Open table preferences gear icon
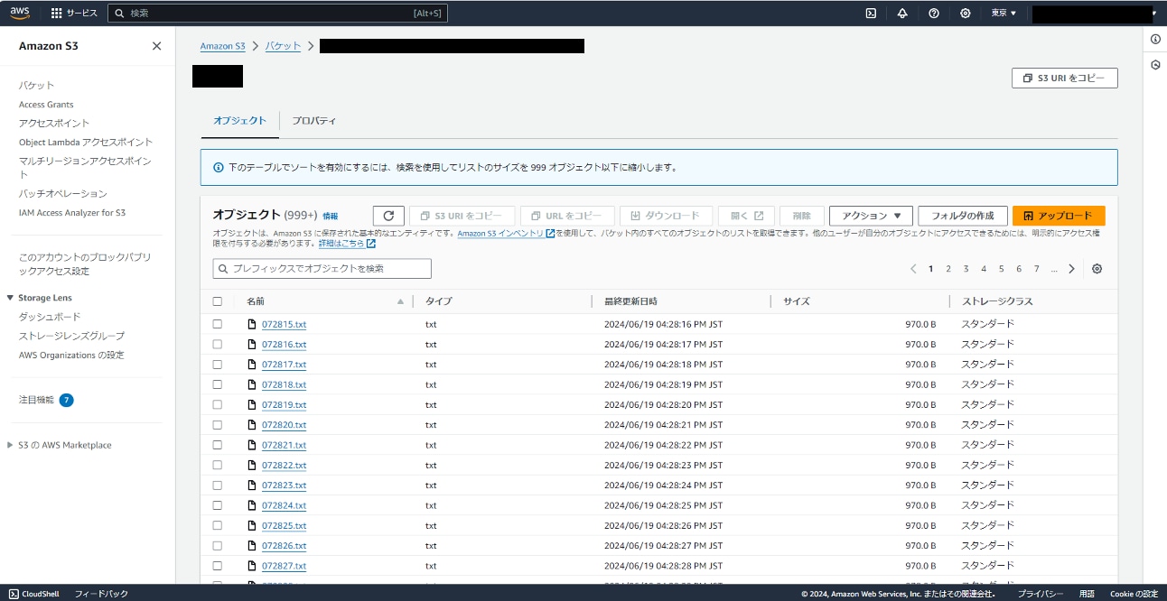The image size is (1167, 601). [x=1097, y=269]
